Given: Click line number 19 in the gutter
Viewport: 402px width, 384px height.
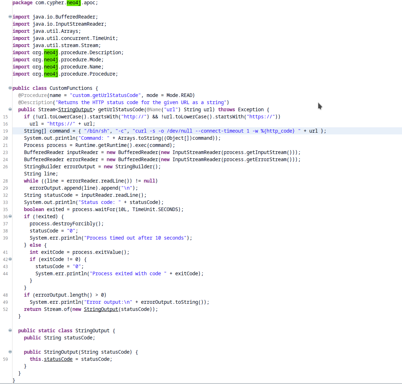Looking at the screenshot, I should pos(5,131).
